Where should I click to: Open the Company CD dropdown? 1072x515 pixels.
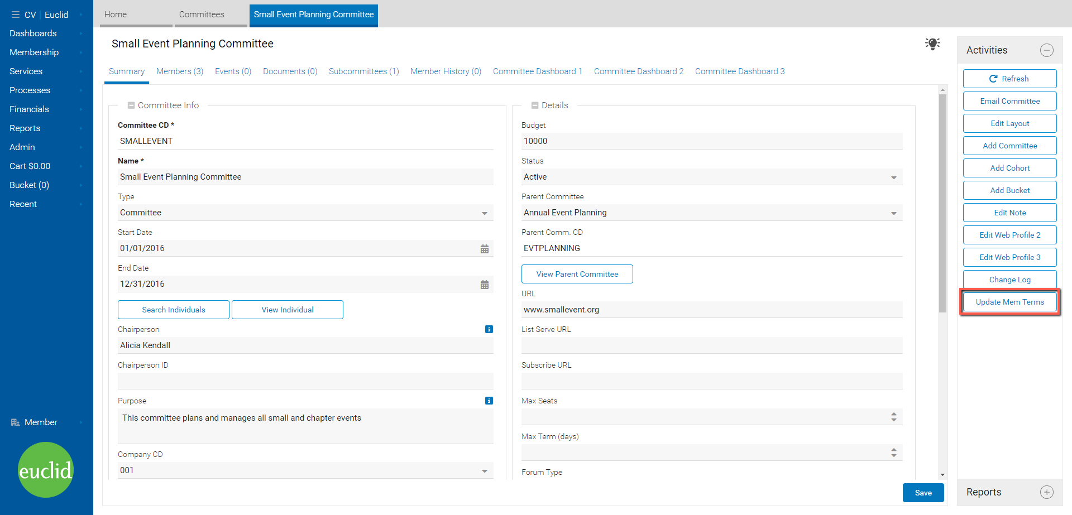point(305,470)
